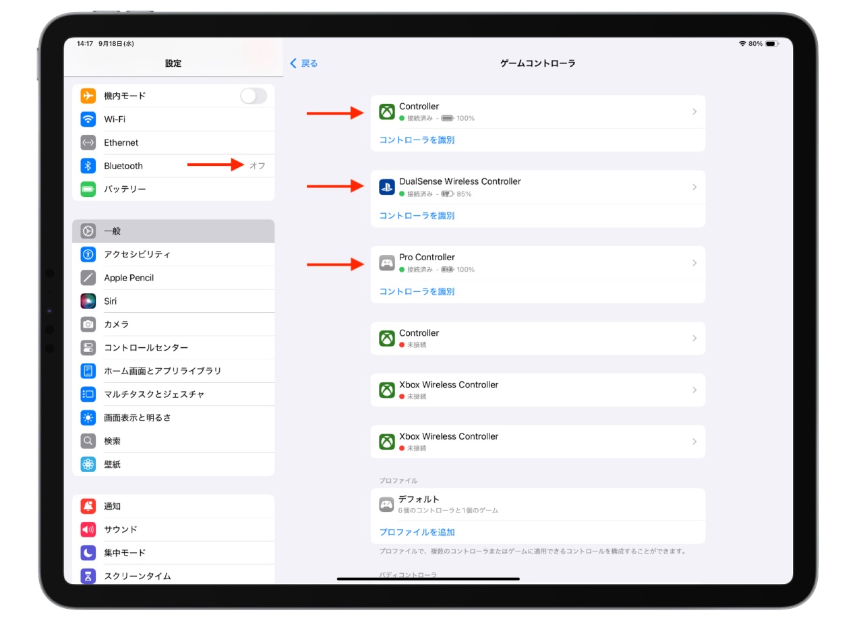This screenshot has height=623, width=863.
Task: Tap the gamepad icon for Pro Controller
Action: click(387, 263)
